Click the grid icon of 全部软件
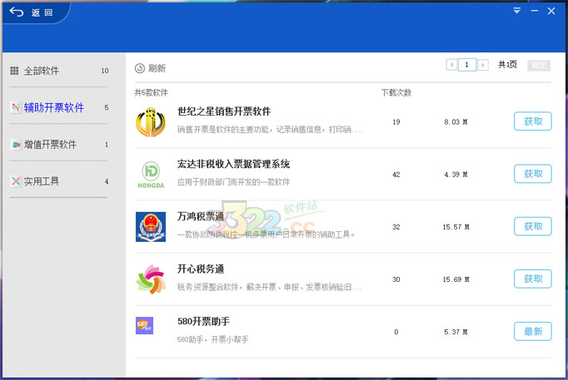Viewport: 568px width, 380px height. click(x=14, y=71)
